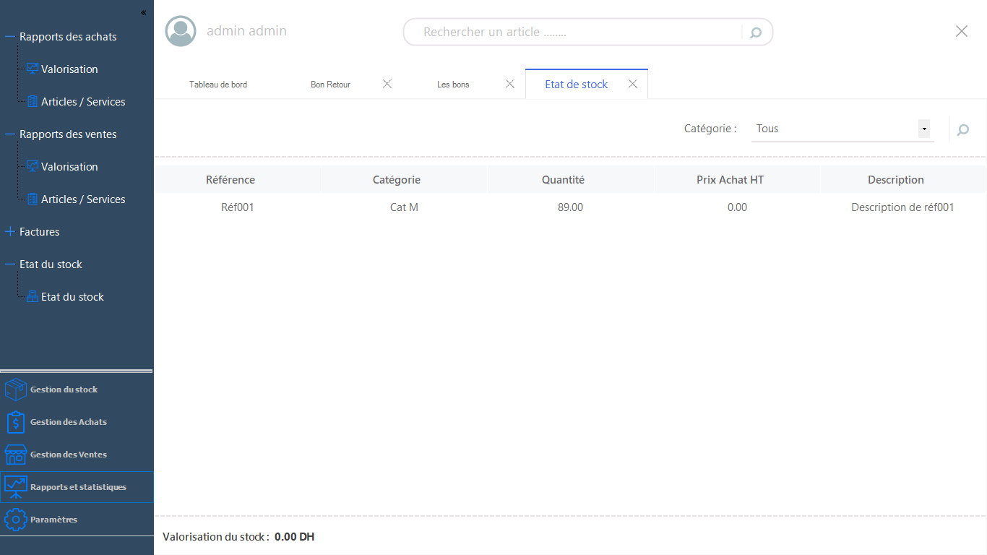The width and height of the screenshot is (987, 555).
Task: Open Gestion des Achats module
Action: pos(68,422)
